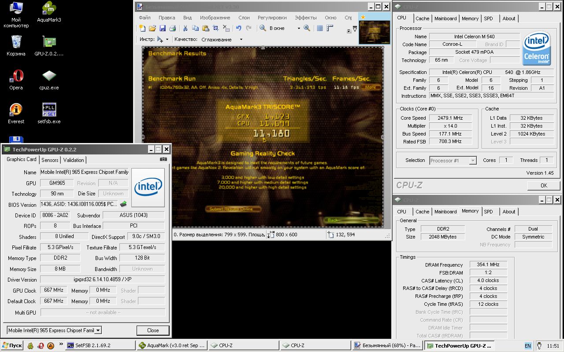Launch Opera from desktop
Image resolution: width=564 pixels, height=352 pixels.
point(16,80)
